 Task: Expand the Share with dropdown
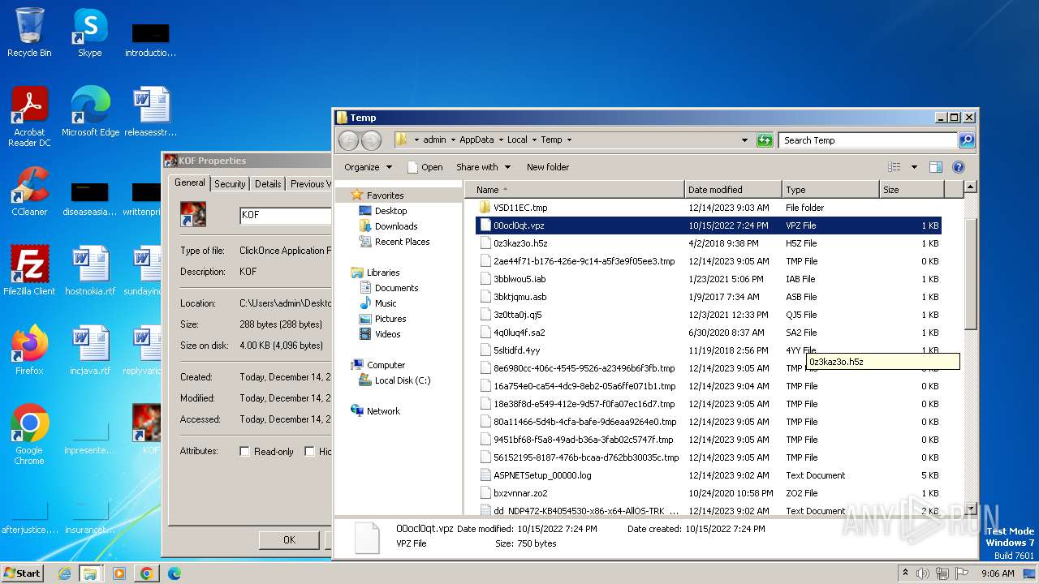click(484, 167)
